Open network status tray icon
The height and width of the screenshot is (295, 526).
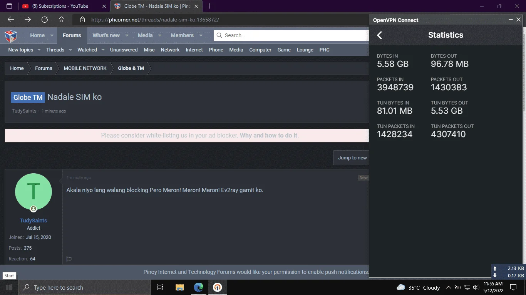(x=467, y=287)
